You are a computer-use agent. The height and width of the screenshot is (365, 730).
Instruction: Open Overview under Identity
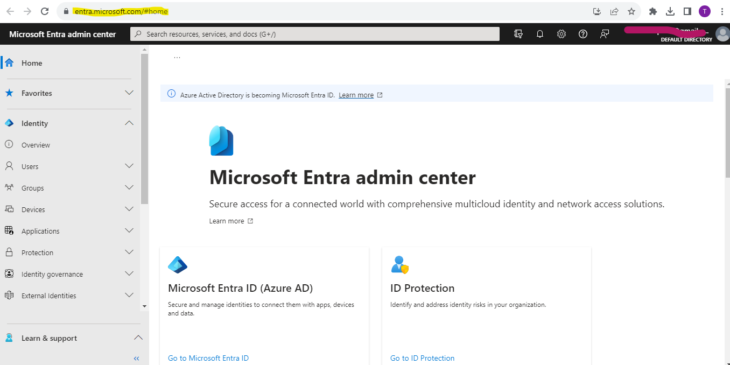[x=36, y=144]
